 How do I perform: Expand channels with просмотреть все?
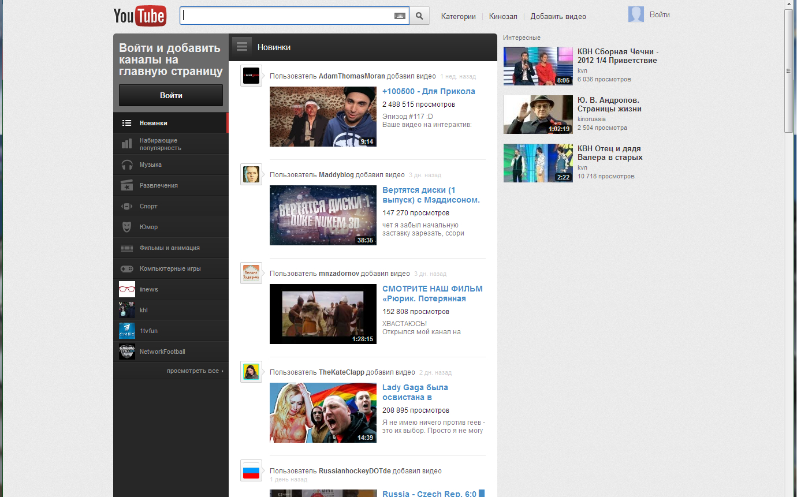[195, 371]
